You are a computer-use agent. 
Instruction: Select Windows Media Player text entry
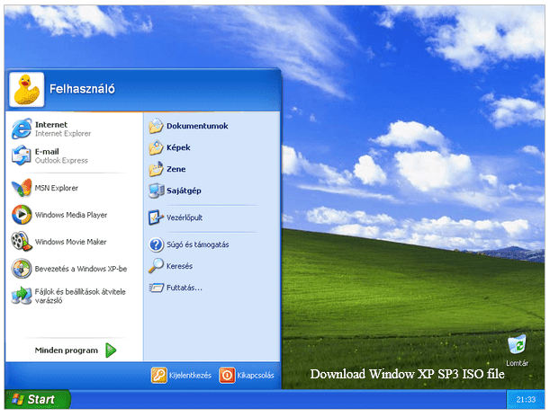pyautogui.click(x=71, y=215)
